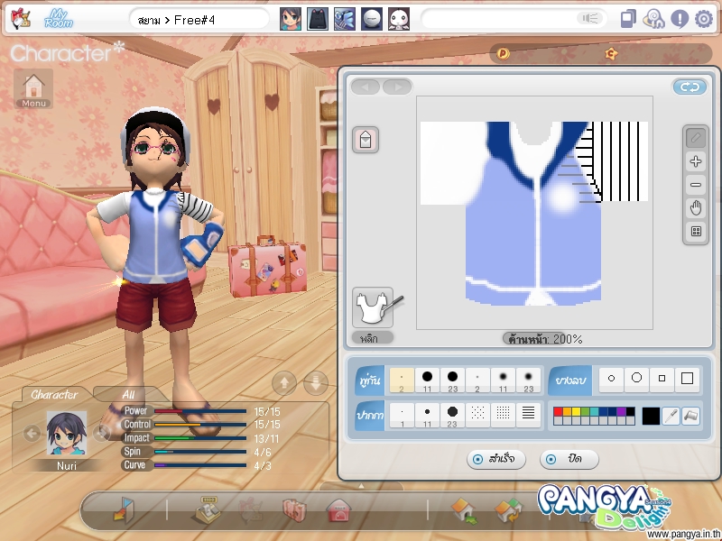Click the round down-arrow button above the stats
Image resolution: width=722 pixels, height=541 pixels.
(316, 382)
